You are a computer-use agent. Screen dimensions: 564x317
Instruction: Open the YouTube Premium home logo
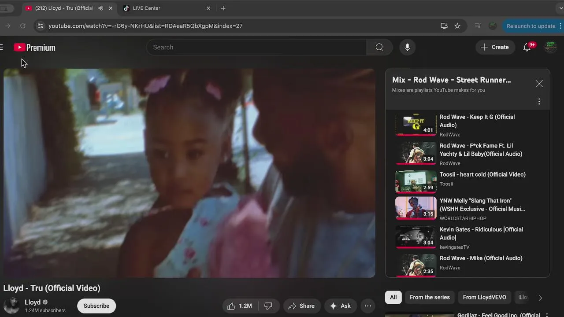click(34, 48)
